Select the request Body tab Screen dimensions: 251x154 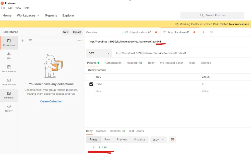click(151, 63)
